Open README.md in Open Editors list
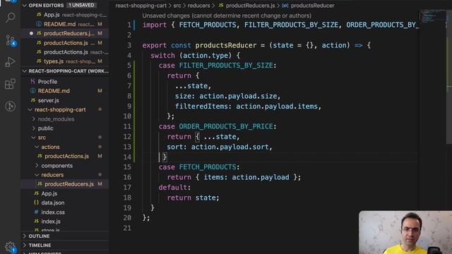The image size is (452, 254). click(x=65, y=24)
